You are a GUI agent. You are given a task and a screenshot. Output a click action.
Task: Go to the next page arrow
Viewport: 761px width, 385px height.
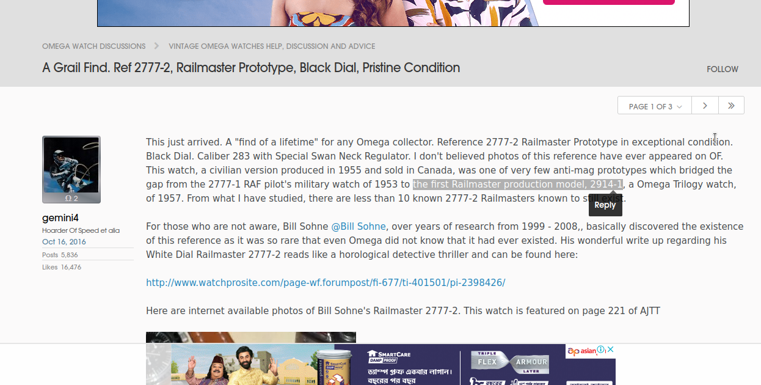(705, 106)
